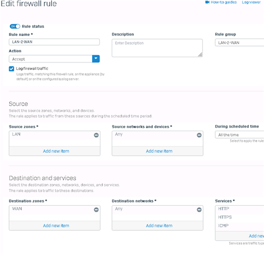Select the HTTPS entry in Services
Image resolution: width=264 pixels, height=254 pixels.
pos(225,217)
